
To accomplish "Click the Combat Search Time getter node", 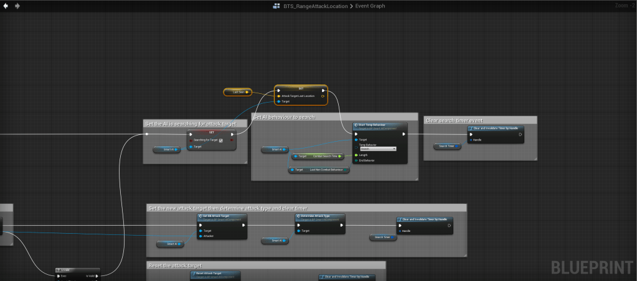I will 318,156.
